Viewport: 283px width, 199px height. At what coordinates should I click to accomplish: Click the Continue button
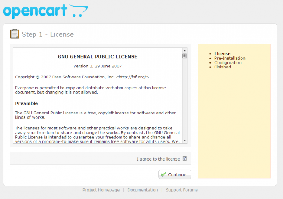pos(175,175)
